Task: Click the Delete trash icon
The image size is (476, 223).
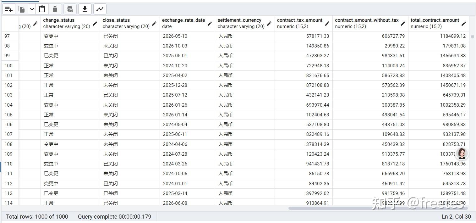Action: click(x=55, y=9)
